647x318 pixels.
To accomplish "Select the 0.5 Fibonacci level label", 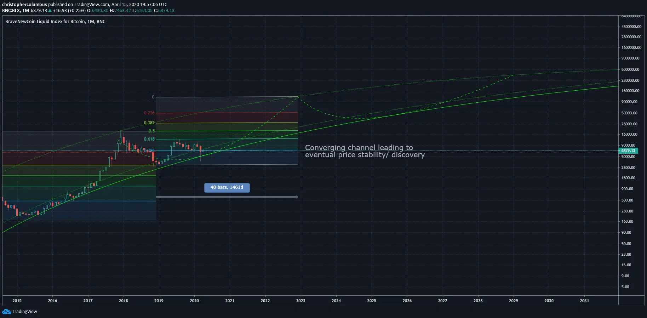I will coord(151,131).
